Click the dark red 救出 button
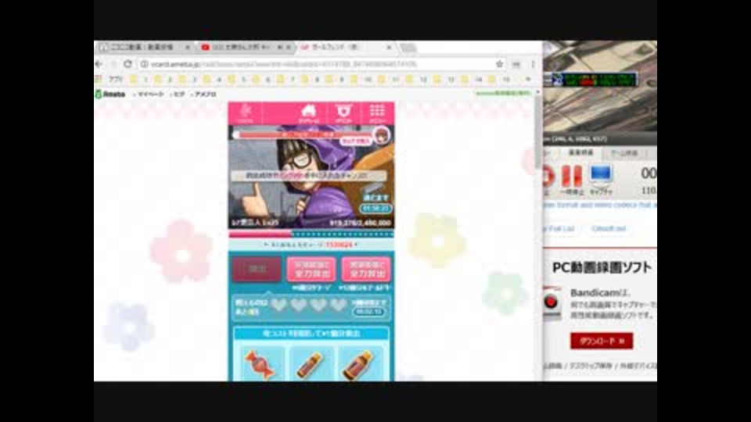Viewport: 751px width, 422px height. [x=257, y=270]
